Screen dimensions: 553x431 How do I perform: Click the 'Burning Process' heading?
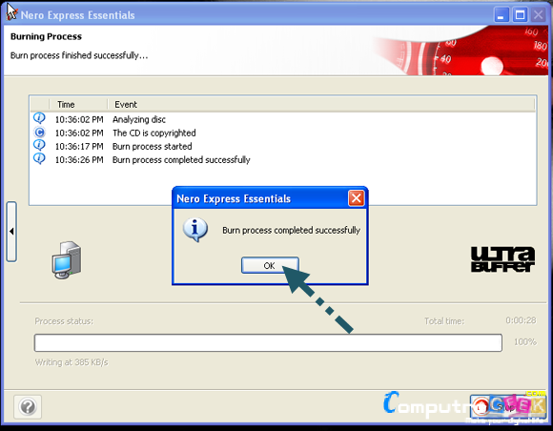(46, 36)
